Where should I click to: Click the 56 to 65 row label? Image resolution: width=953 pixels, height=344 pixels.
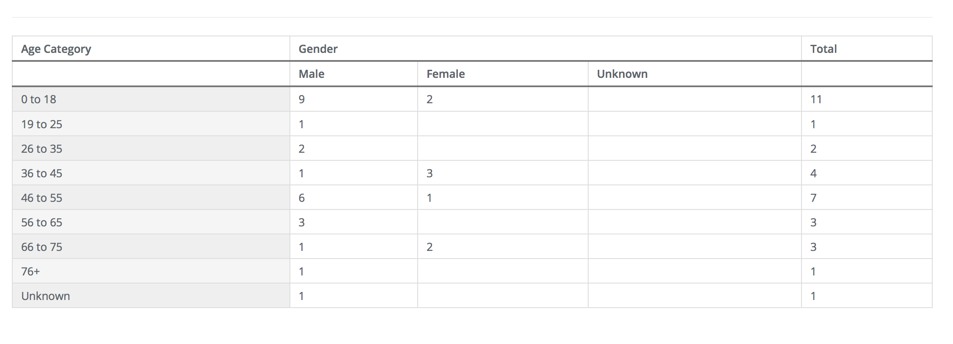coord(41,222)
